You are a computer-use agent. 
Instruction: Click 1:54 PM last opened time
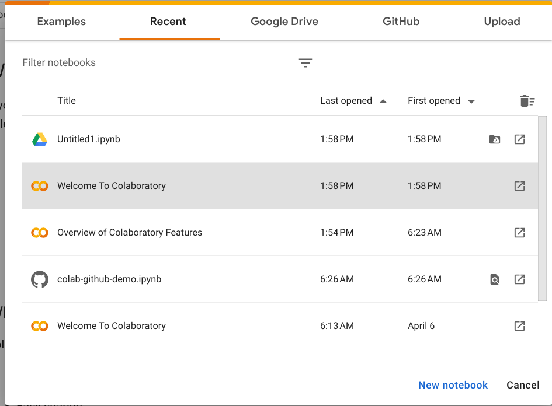[x=337, y=232]
